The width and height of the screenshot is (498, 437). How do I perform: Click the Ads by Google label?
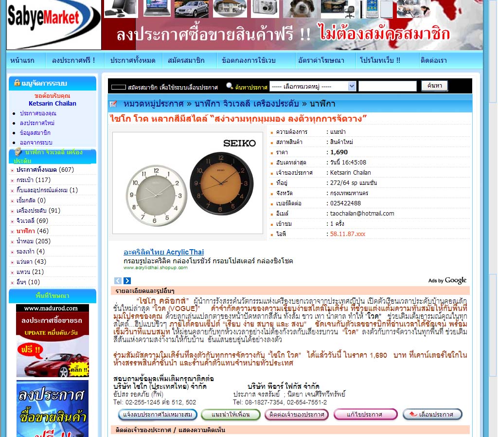coord(447,280)
